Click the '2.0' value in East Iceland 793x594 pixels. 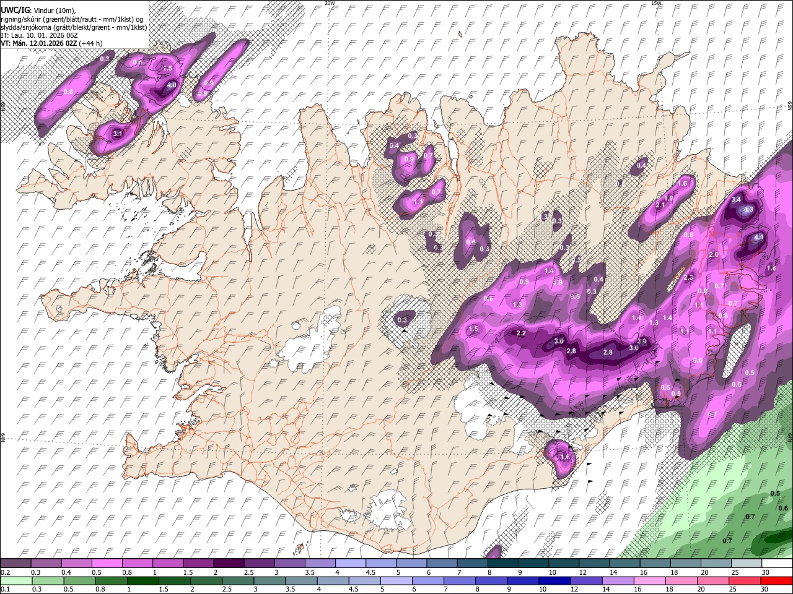click(713, 255)
